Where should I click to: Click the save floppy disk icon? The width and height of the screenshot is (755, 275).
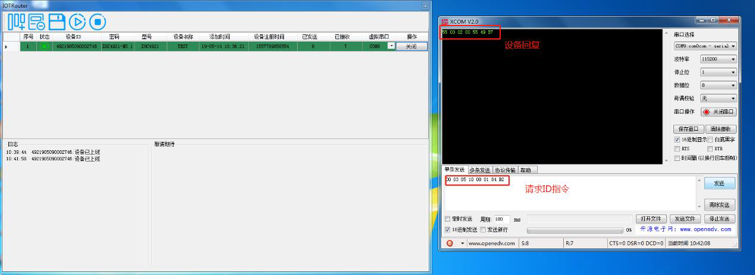click(x=57, y=22)
